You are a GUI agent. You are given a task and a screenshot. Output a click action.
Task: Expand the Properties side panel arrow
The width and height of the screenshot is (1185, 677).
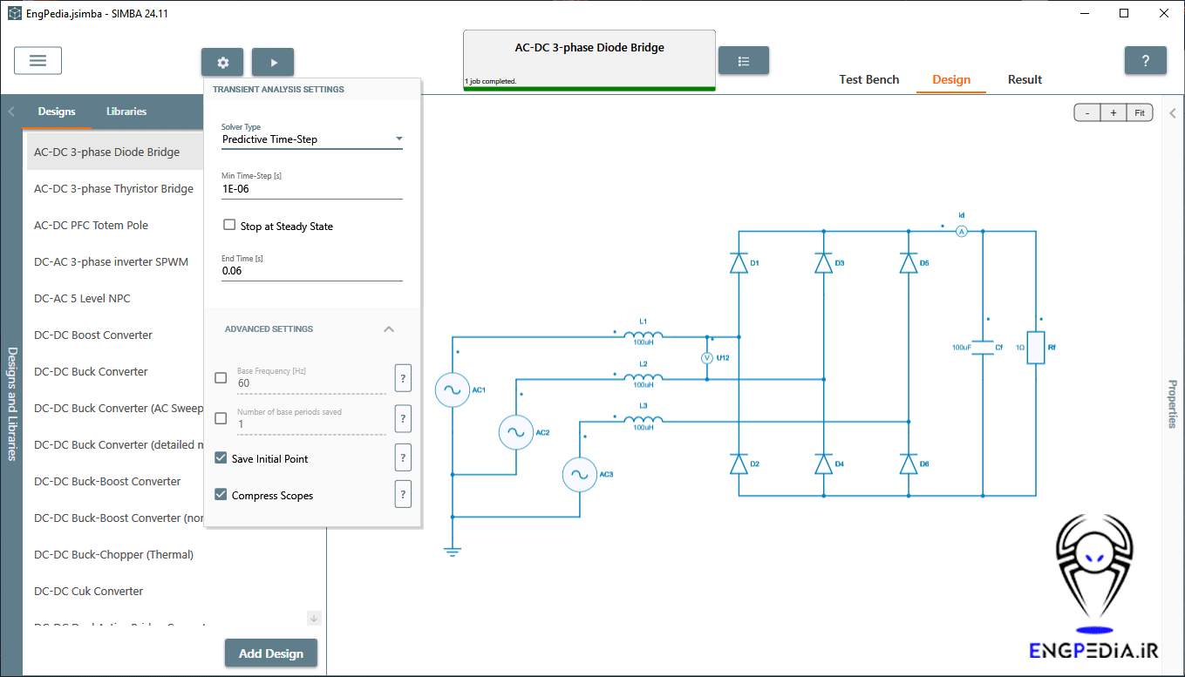[1173, 113]
